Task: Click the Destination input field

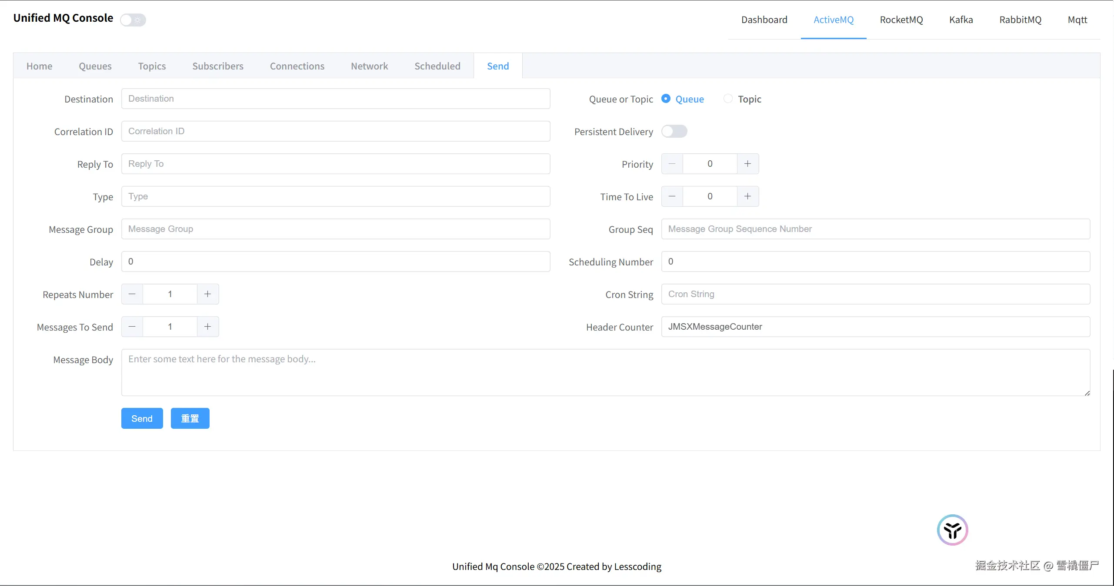Action: pos(336,99)
